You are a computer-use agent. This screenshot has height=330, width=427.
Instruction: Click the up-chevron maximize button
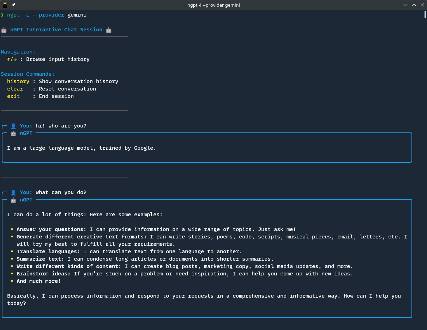[x=413, y=5]
